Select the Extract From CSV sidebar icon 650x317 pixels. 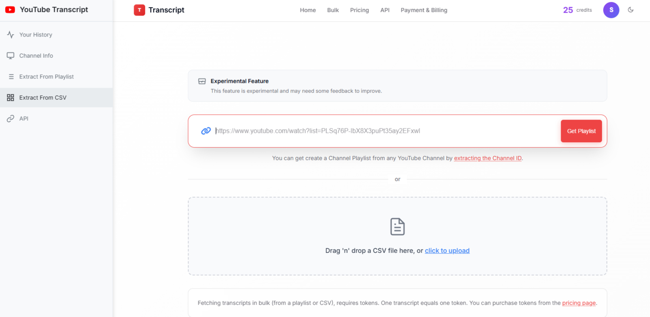10,98
